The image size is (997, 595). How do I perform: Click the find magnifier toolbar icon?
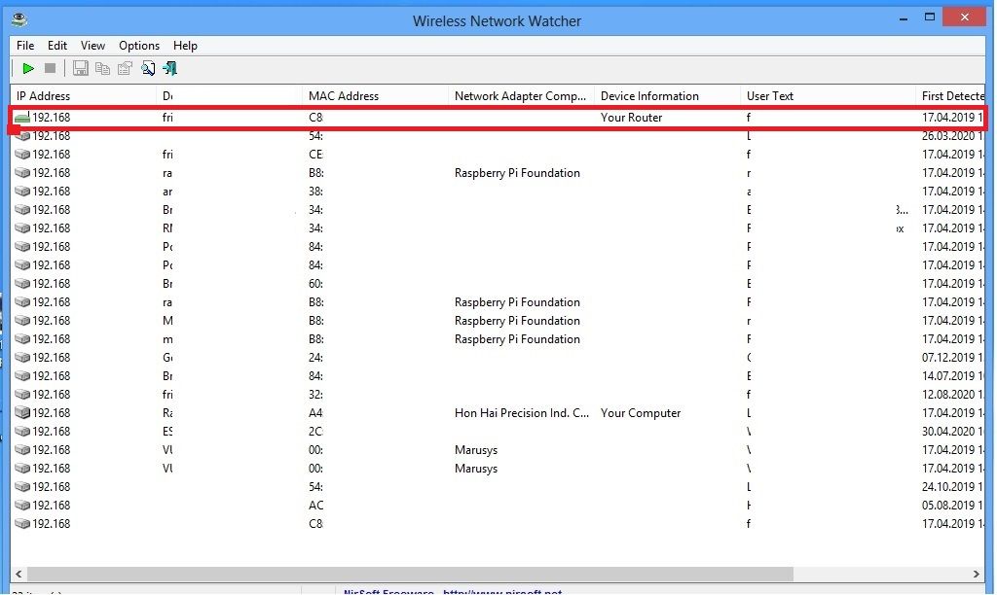click(x=148, y=68)
